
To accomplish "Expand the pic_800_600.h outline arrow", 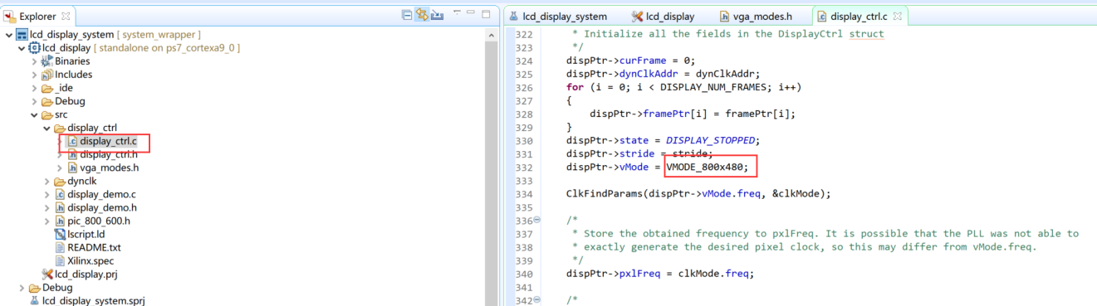I will 47,221.
